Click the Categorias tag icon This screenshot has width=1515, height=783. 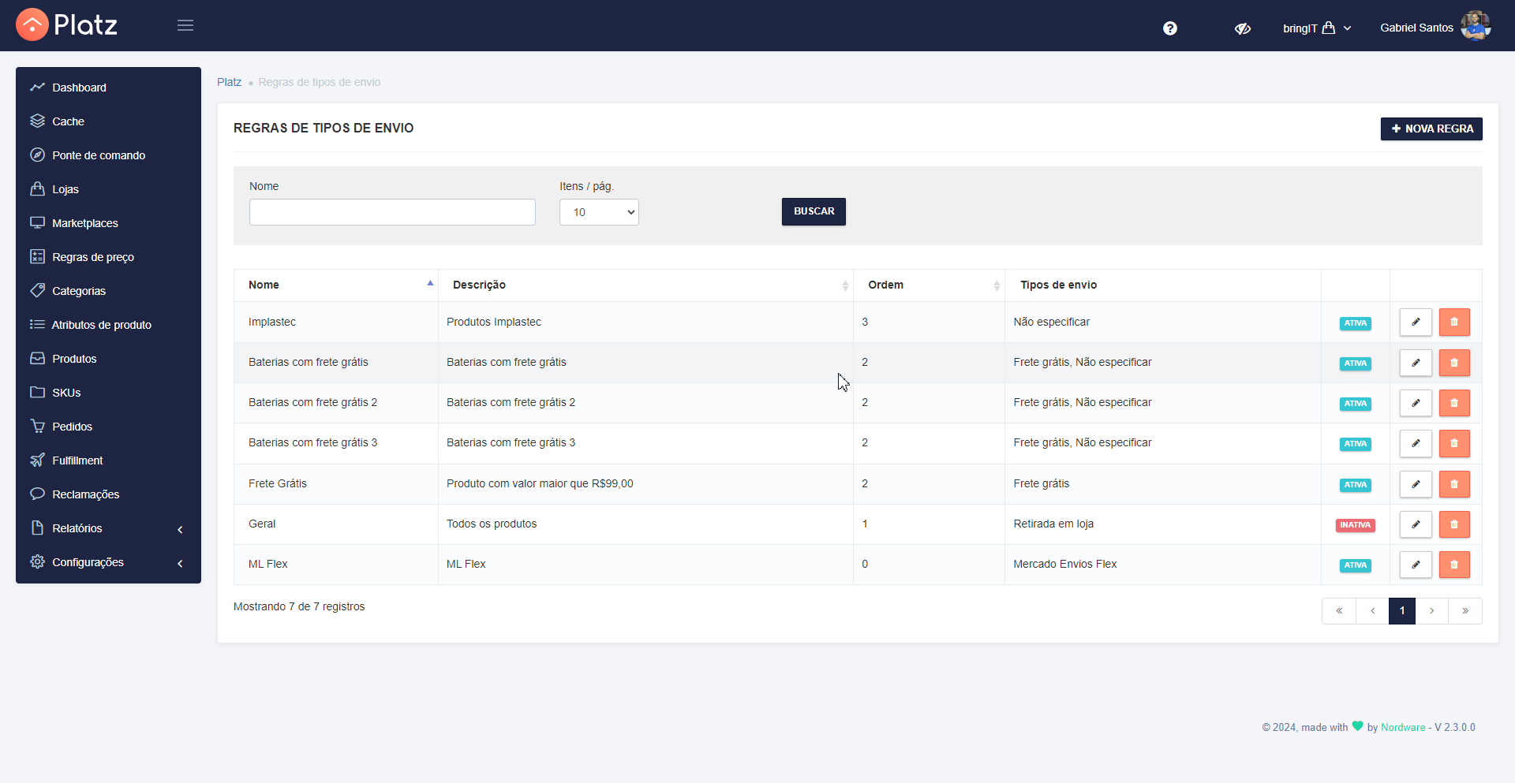click(x=37, y=290)
